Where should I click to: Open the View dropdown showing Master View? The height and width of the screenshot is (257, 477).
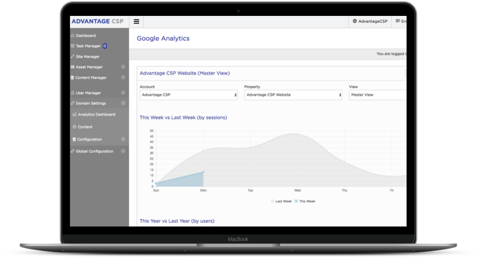(378, 95)
